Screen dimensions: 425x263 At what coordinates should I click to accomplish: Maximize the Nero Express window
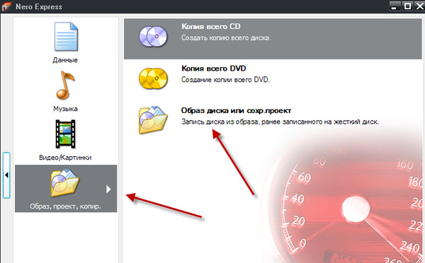coord(407,6)
